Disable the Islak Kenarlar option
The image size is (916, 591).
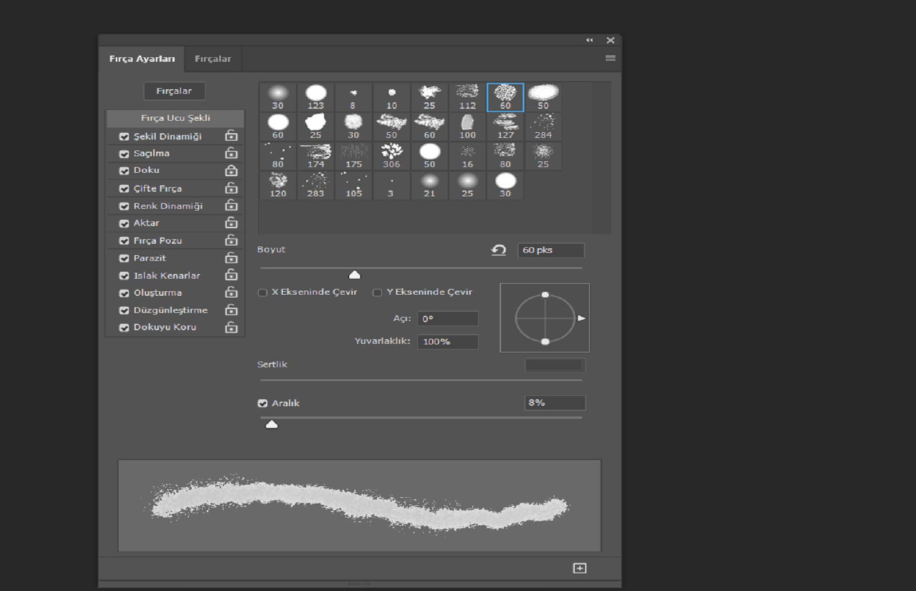[x=124, y=276]
